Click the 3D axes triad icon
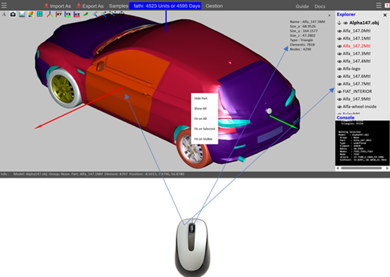 tap(50, 15)
